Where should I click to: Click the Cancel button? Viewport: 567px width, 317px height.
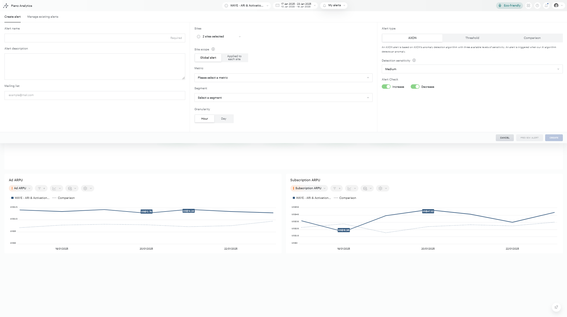504,138
